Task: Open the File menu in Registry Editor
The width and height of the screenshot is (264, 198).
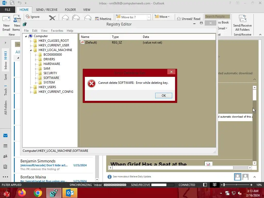Action: coord(26,31)
